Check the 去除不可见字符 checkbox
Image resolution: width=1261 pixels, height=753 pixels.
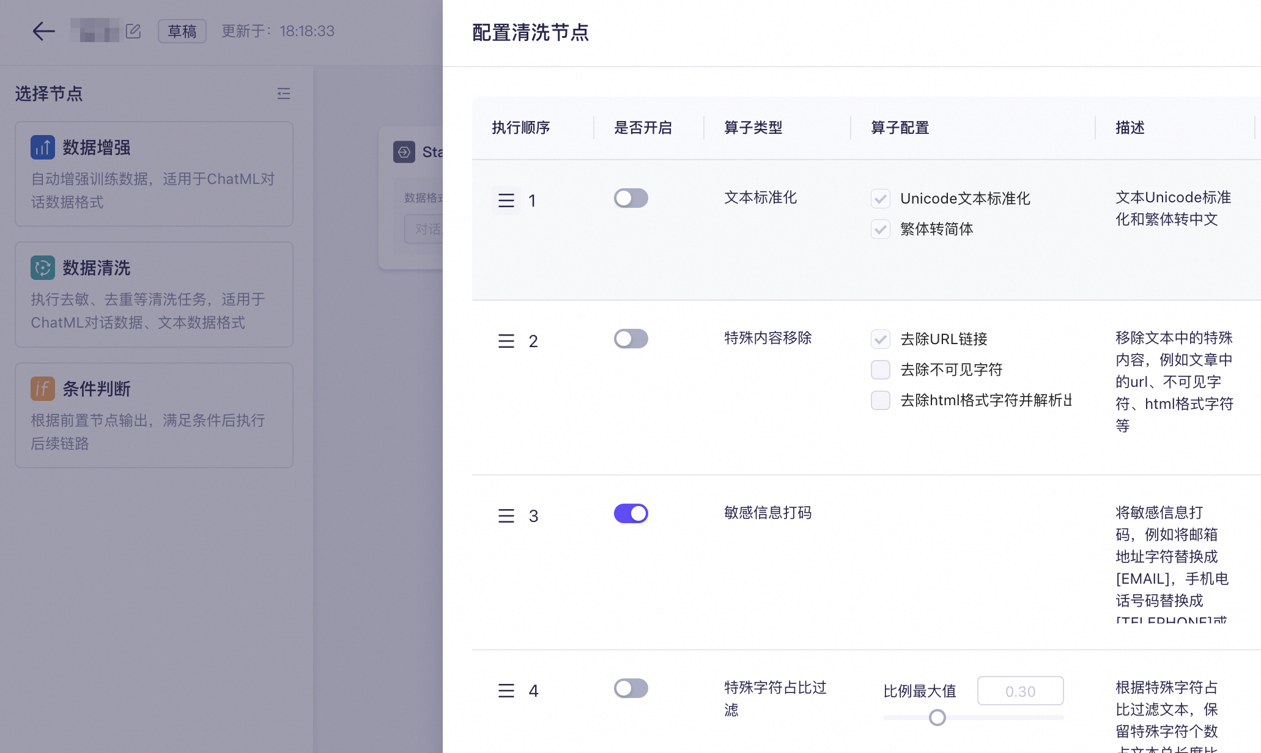(881, 370)
